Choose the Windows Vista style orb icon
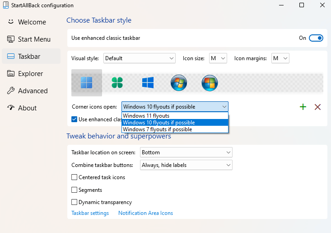This screenshot has width=331, height=233. click(x=210, y=83)
